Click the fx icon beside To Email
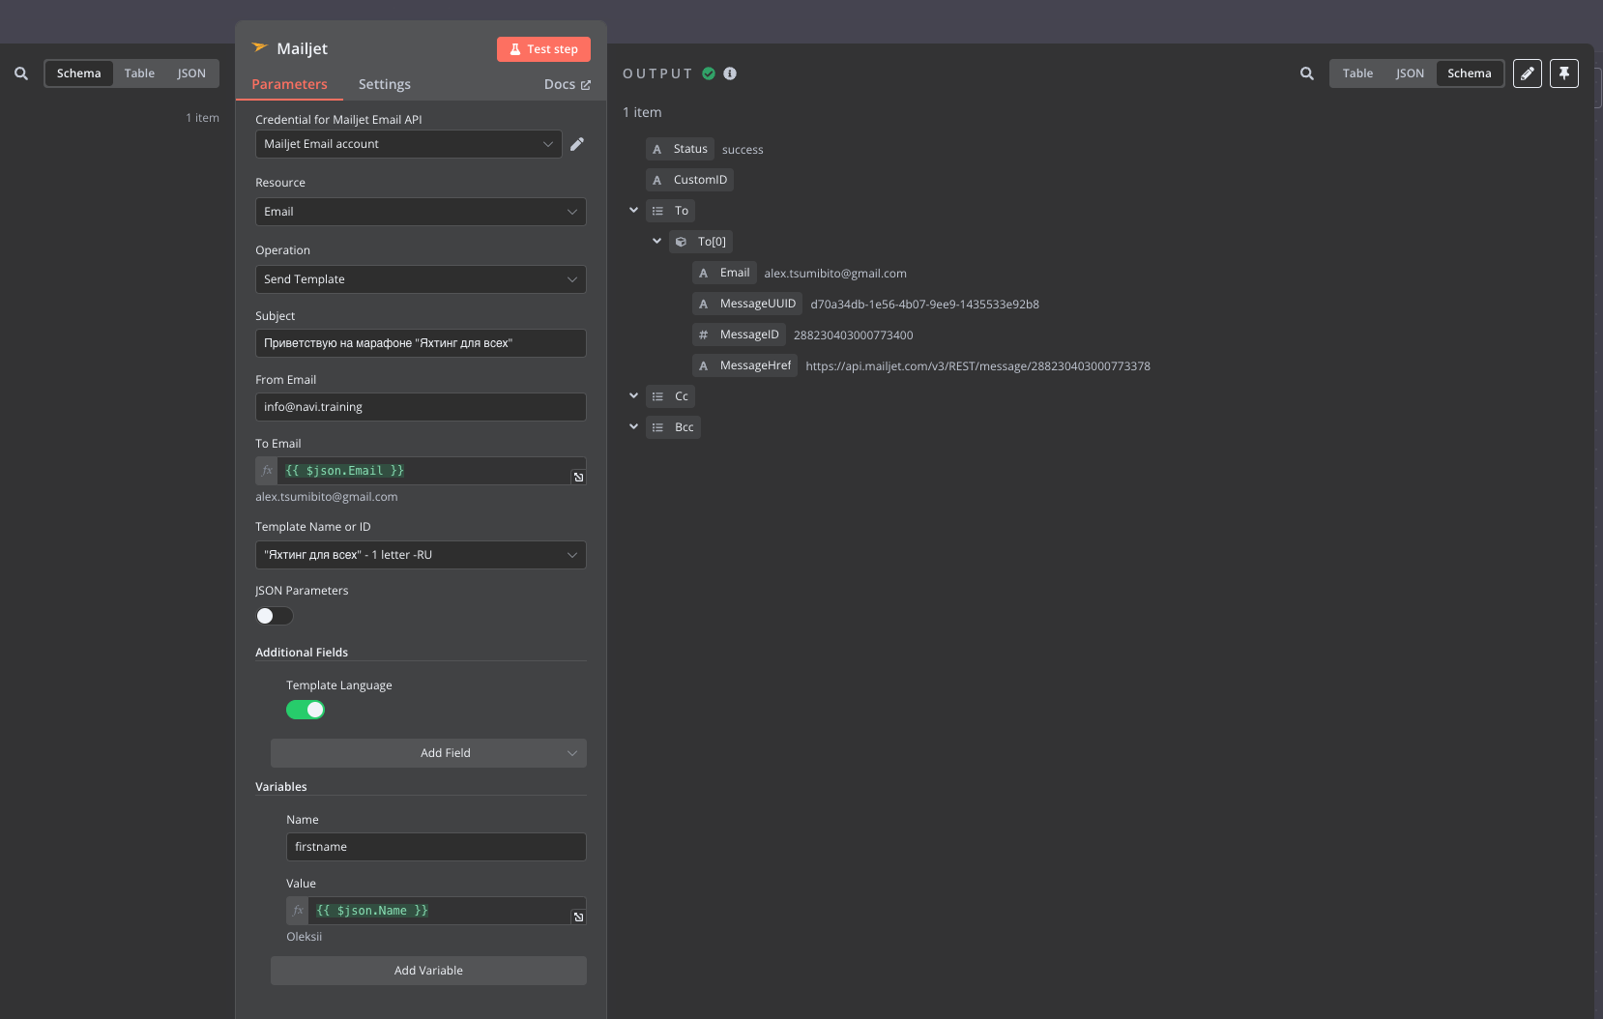The height and width of the screenshot is (1019, 1603). 267,471
